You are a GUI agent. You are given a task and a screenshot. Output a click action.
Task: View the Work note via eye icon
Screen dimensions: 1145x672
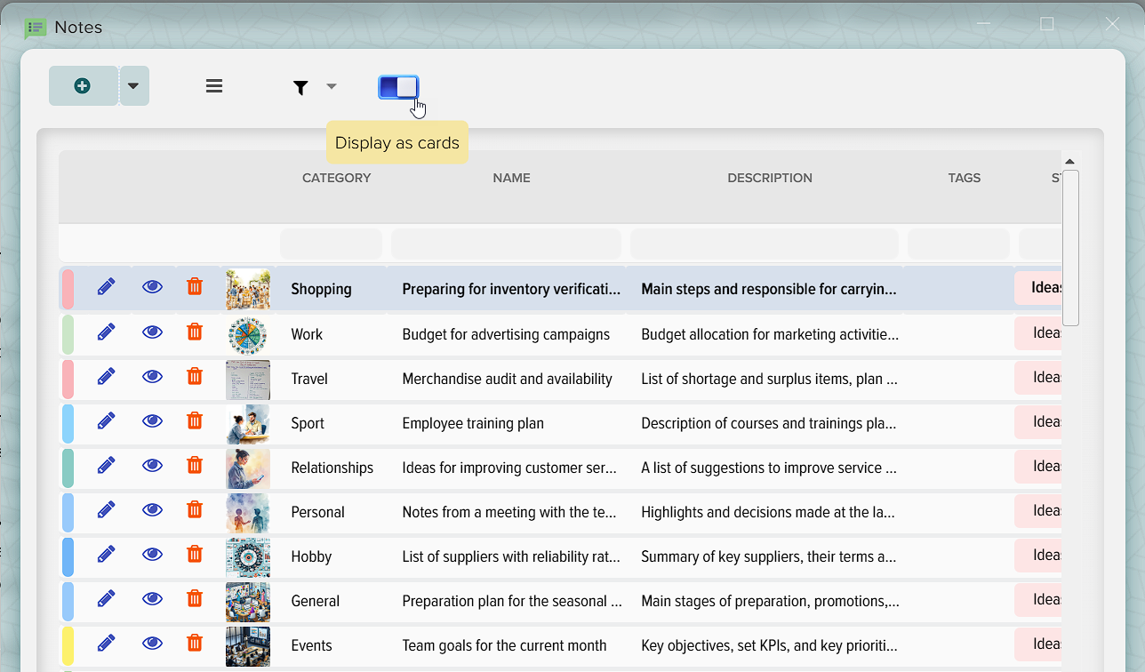tap(153, 332)
